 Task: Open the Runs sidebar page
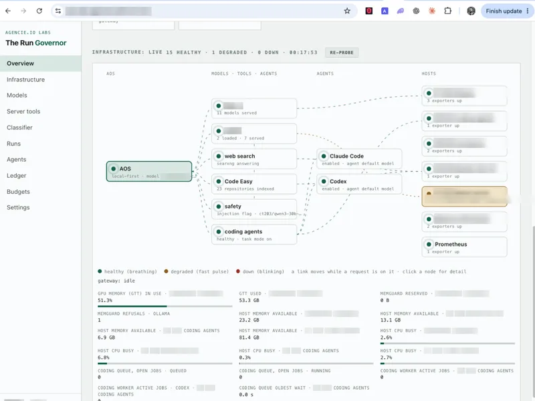[41, 144]
